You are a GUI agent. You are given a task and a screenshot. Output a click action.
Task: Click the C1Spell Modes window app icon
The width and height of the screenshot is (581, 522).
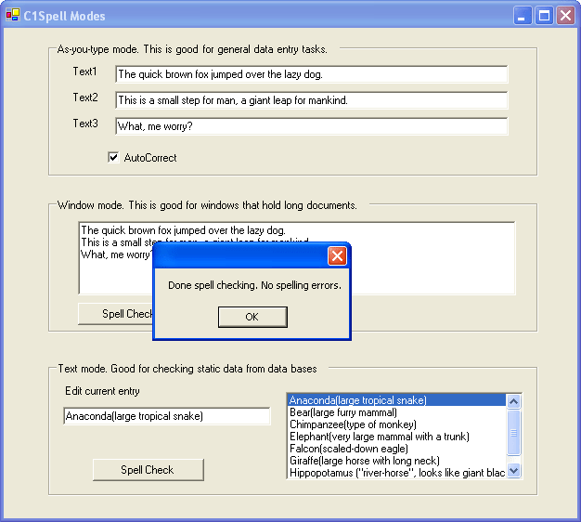click(13, 15)
